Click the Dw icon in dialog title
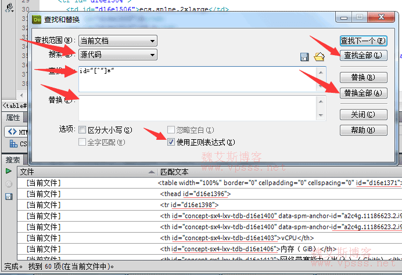The image size is (402, 275). click(x=38, y=20)
